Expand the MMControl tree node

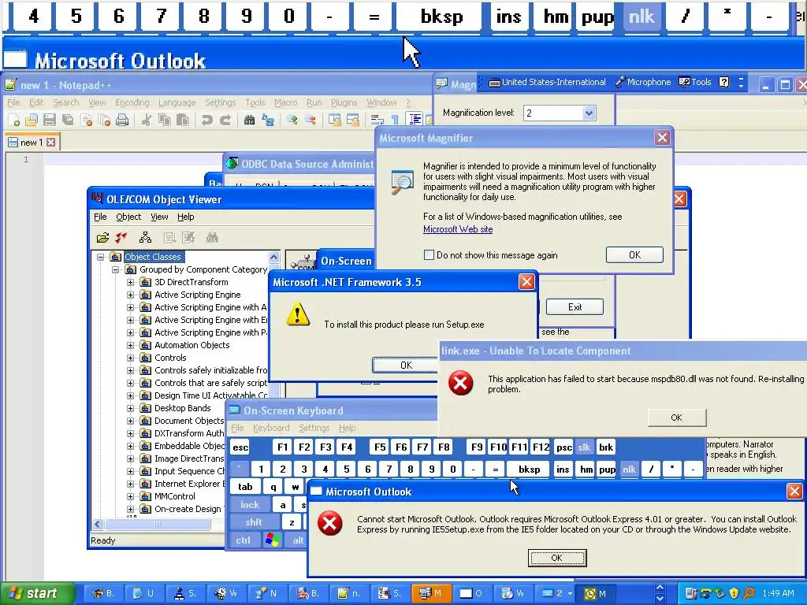click(130, 496)
